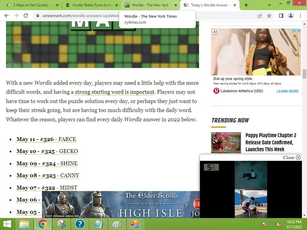The width and height of the screenshot is (307, 230).
Task: Open the tab search chevron
Action: pyautogui.click(x=270, y=5)
